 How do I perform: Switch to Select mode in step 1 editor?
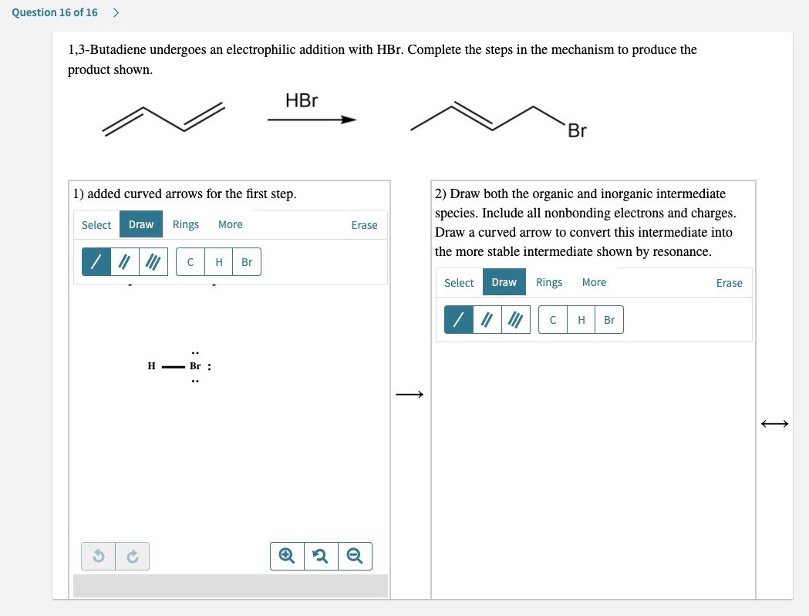click(96, 224)
